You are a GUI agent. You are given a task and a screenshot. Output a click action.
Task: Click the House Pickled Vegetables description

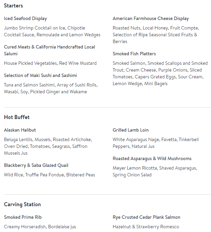pyautogui.click(x=50, y=63)
